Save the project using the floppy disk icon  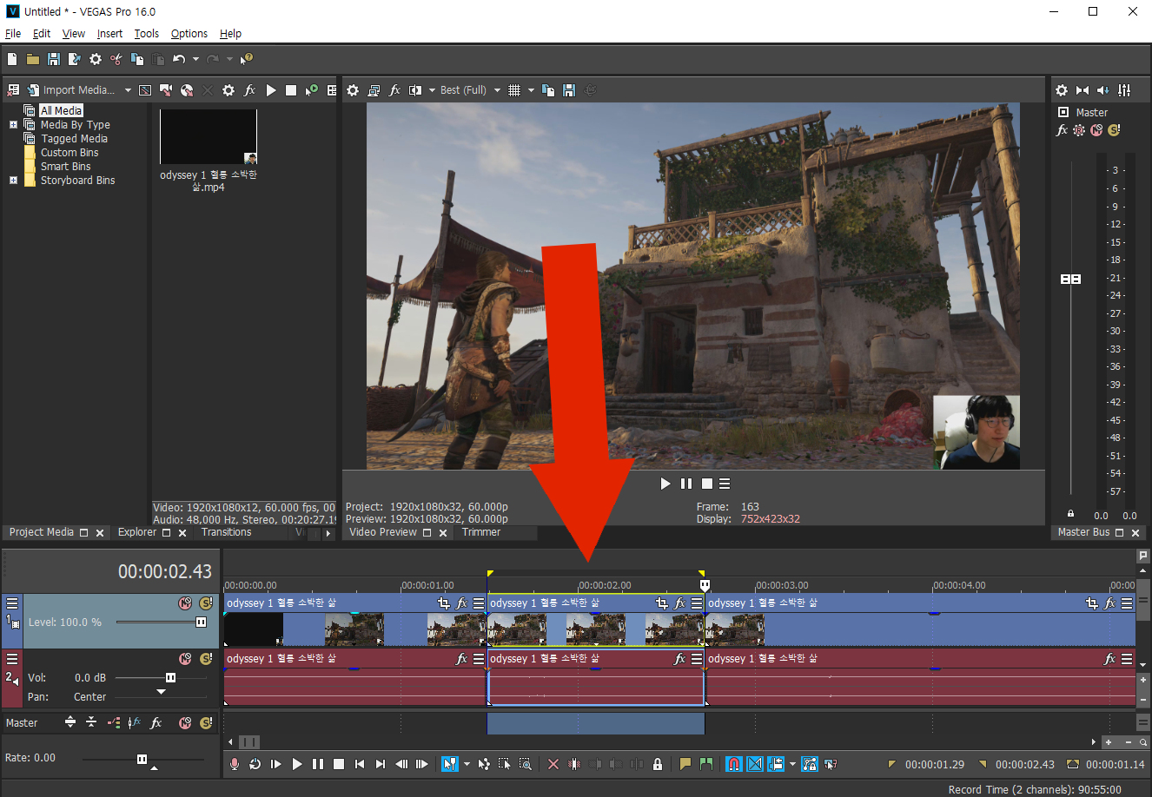click(x=54, y=59)
